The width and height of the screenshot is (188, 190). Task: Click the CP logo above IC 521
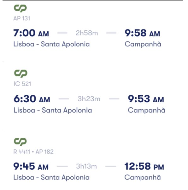[21, 73]
